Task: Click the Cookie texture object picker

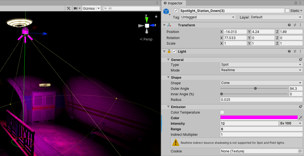Action: [x=300, y=151]
